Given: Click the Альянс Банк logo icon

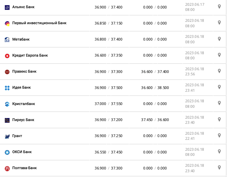Looking at the screenshot, I should pos(7,7).
